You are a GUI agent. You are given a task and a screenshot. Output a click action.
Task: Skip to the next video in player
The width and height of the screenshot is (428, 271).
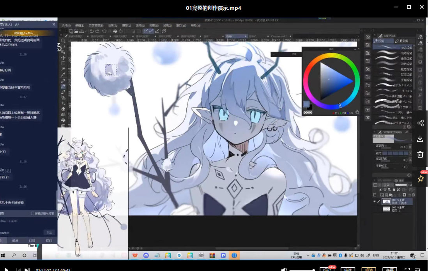[27, 269]
